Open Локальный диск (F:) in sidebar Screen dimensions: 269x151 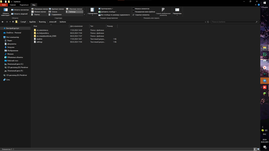[15, 71]
